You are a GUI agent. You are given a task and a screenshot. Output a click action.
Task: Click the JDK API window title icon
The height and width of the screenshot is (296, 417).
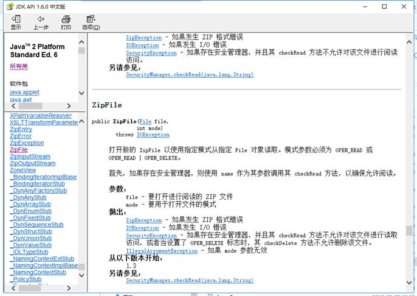coord(10,7)
